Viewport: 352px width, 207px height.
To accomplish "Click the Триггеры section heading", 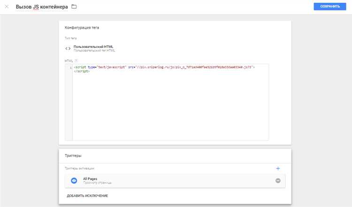I will (73, 155).
